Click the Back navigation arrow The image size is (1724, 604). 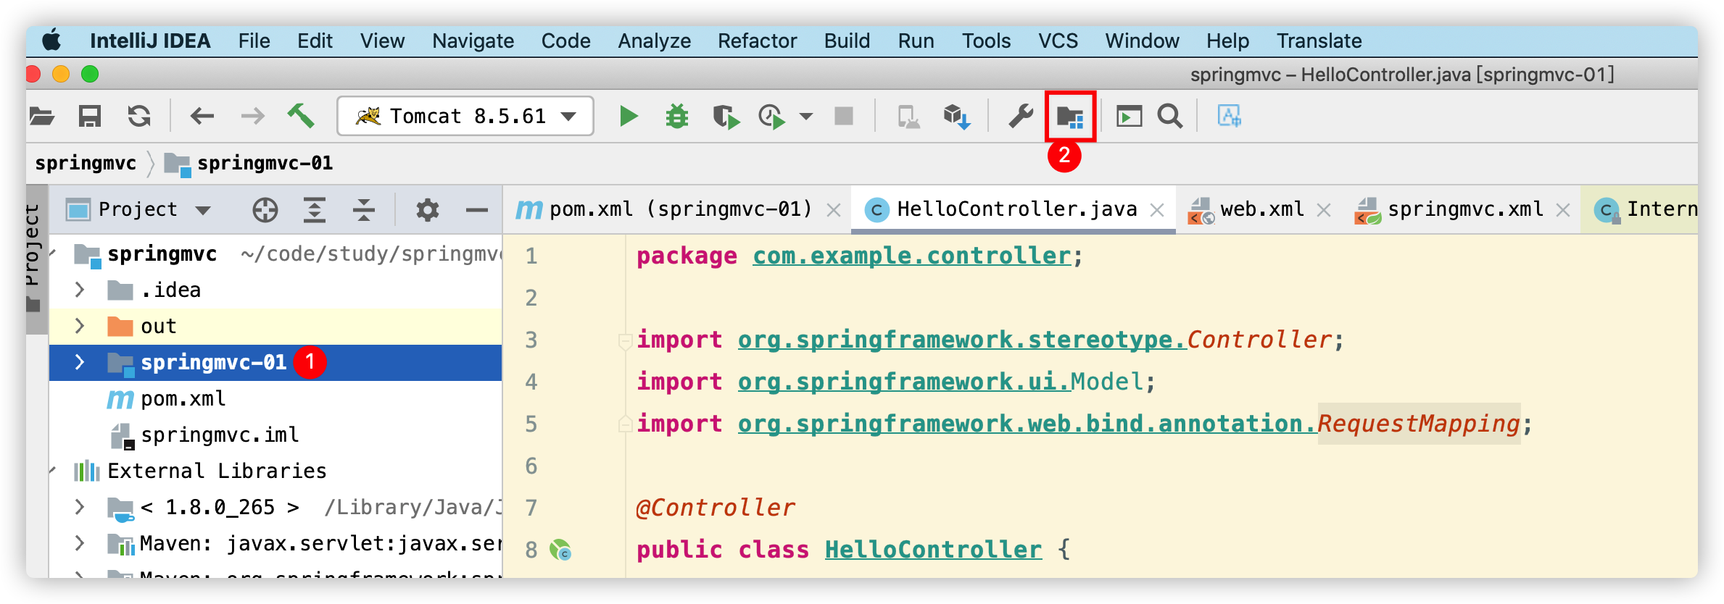click(x=202, y=116)
